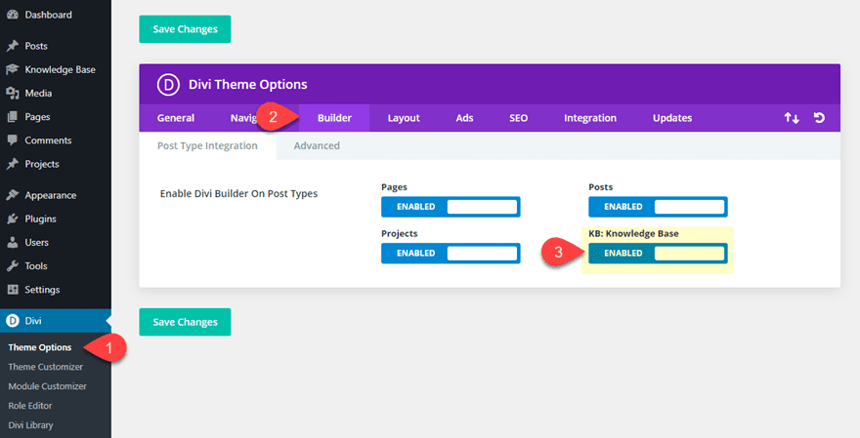This screenshot has width=860, height=438.
Task: Open Comments in the sidebar
Action: click(48, 140)
